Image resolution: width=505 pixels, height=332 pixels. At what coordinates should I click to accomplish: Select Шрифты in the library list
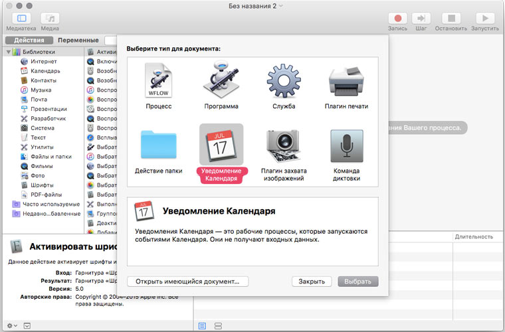coord(43,185)
